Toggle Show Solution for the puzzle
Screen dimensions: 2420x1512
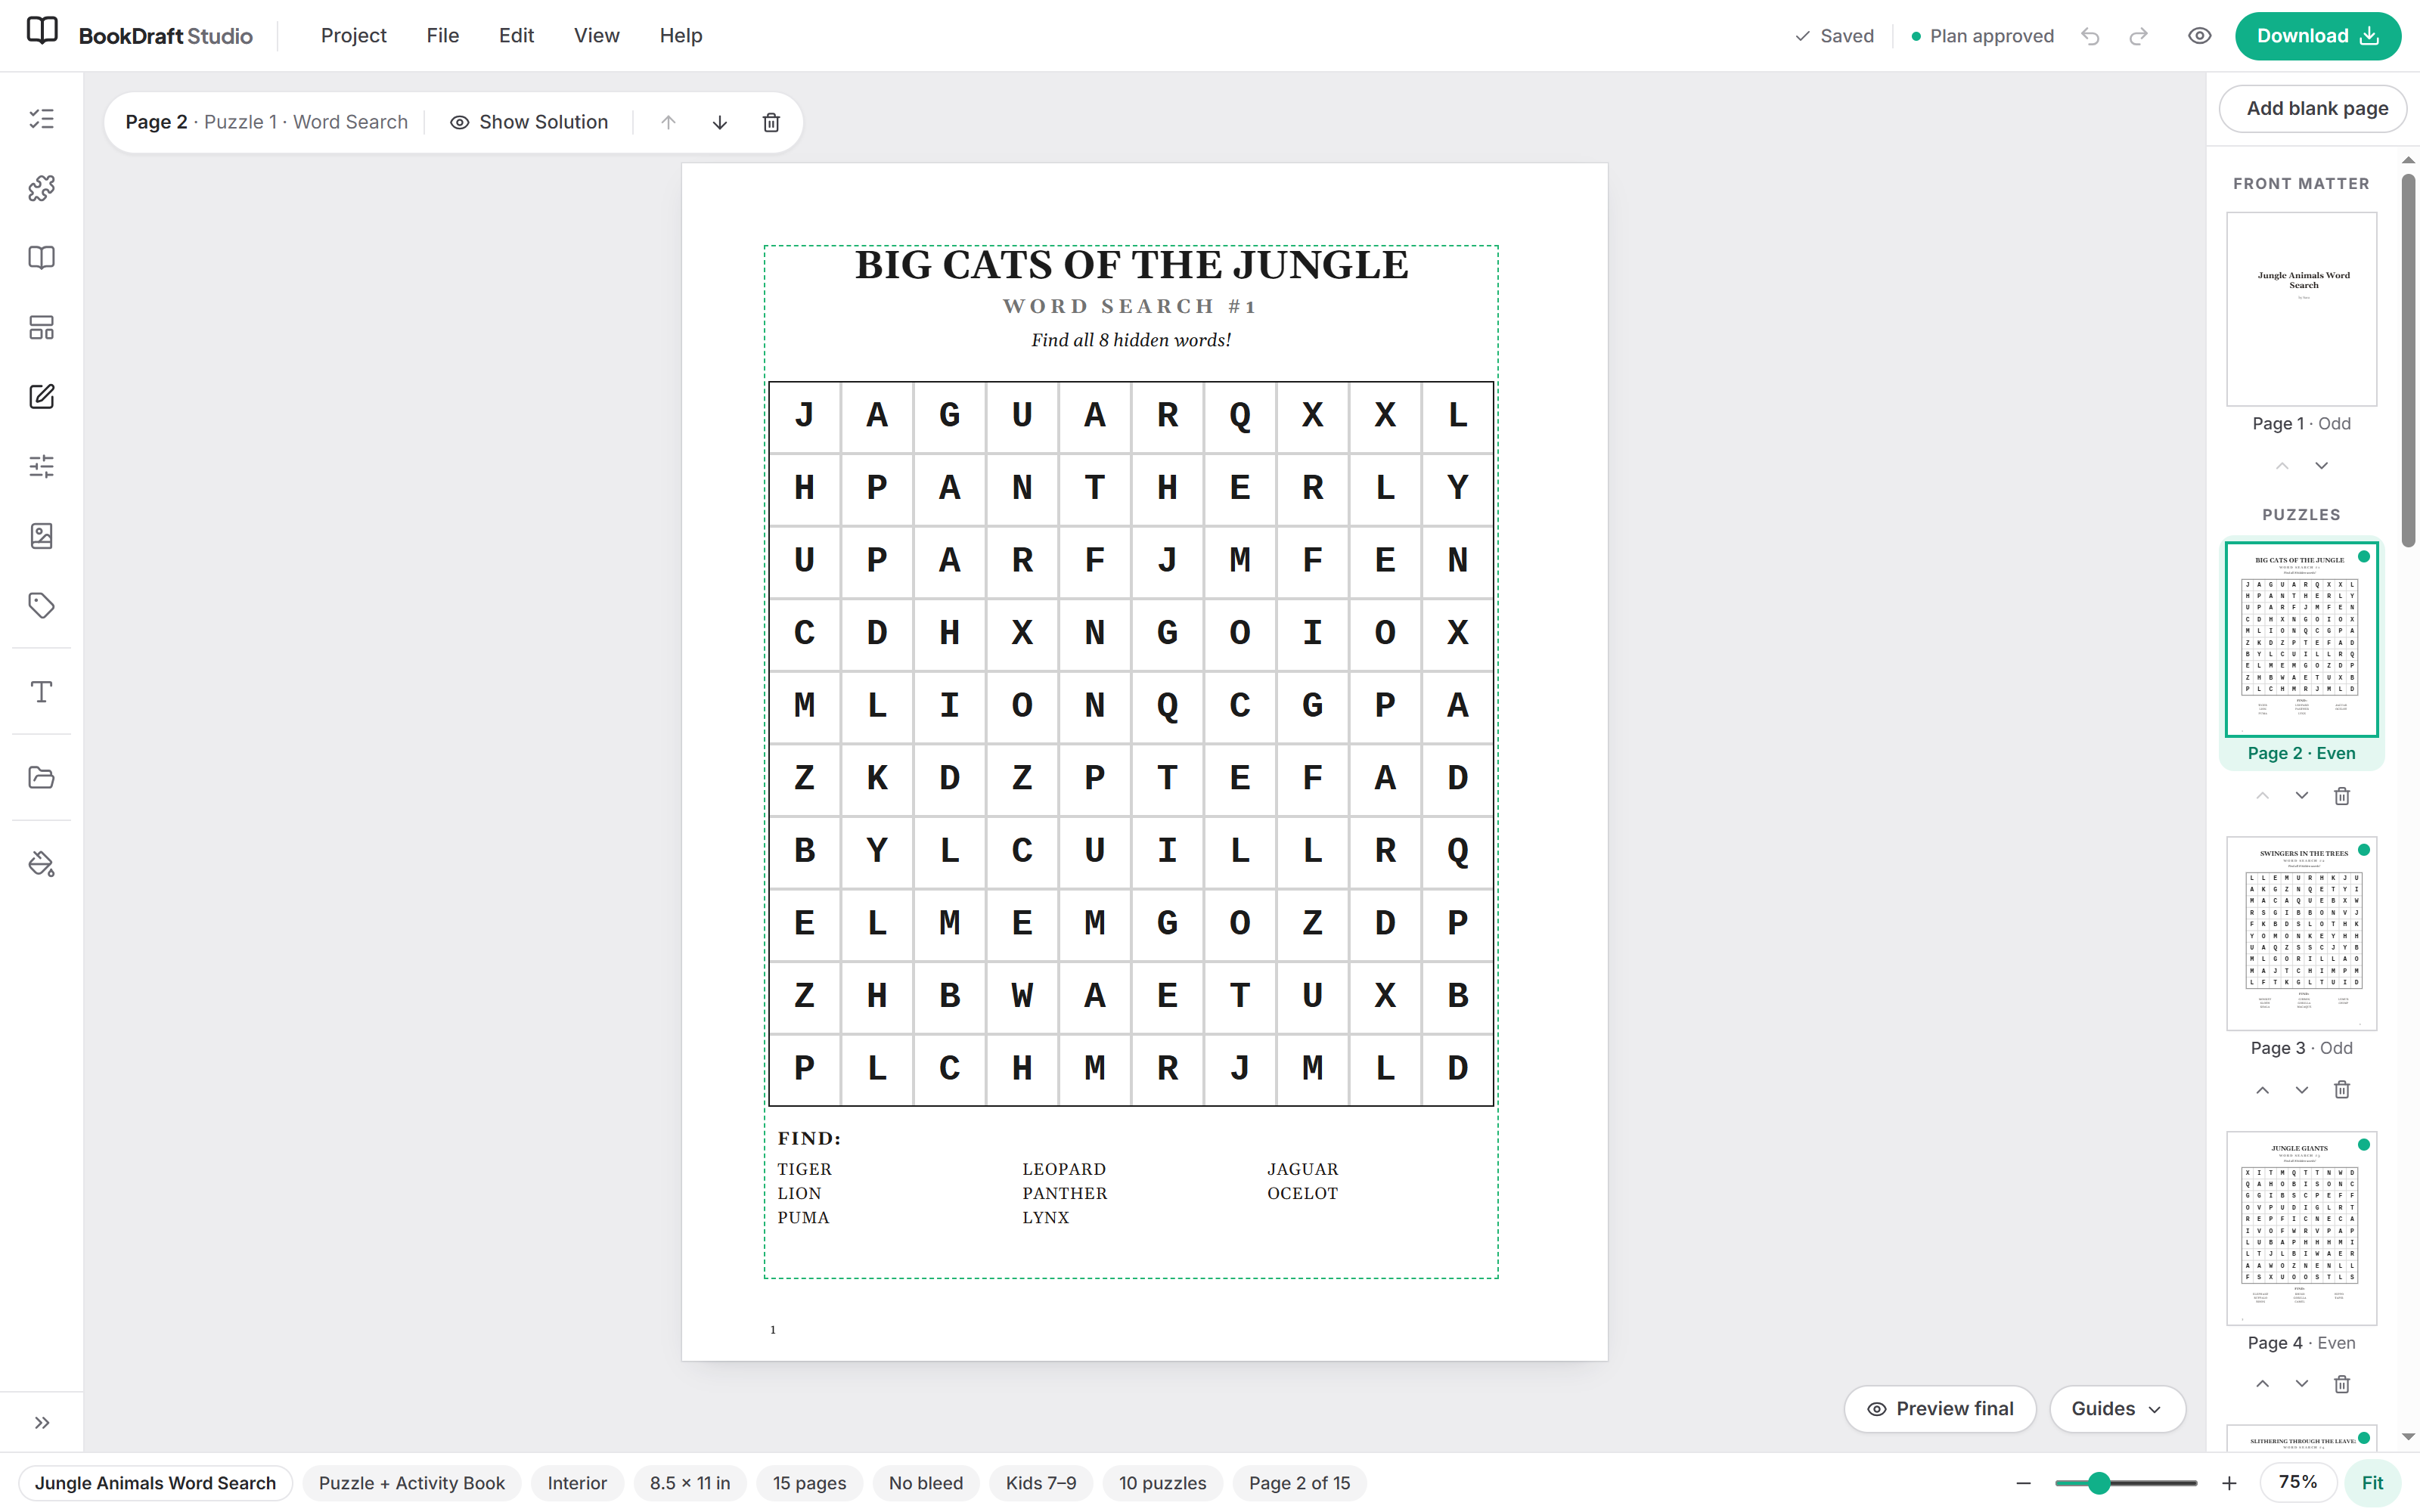529,122
